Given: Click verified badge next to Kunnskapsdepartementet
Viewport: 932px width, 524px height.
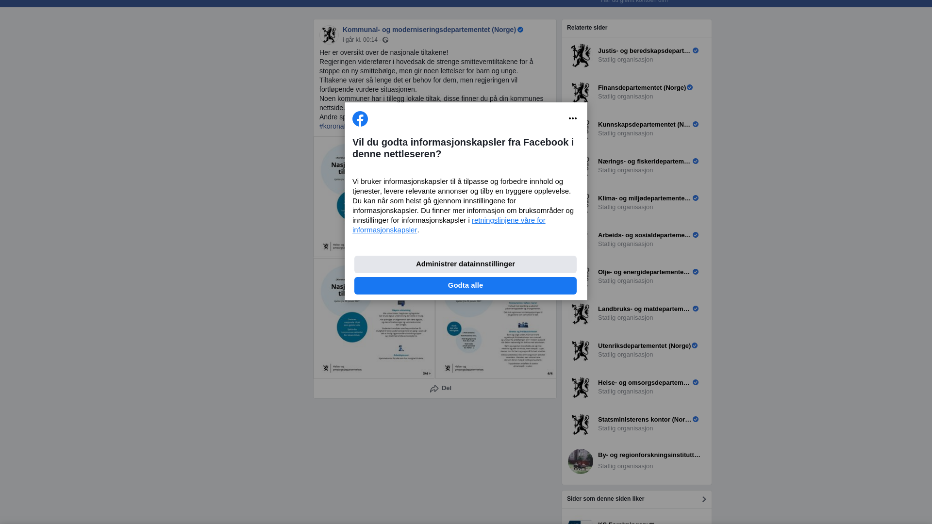Looking at the screenshot, I should coord(696,125).
